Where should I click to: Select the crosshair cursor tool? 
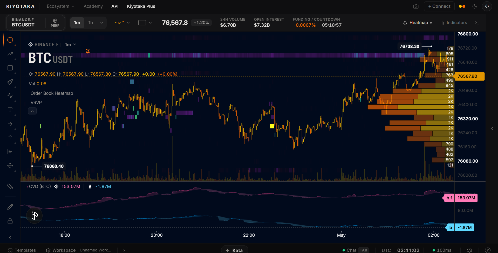tap(10, 40)
